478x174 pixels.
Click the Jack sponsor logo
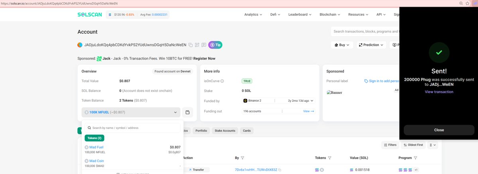(99, 58)
